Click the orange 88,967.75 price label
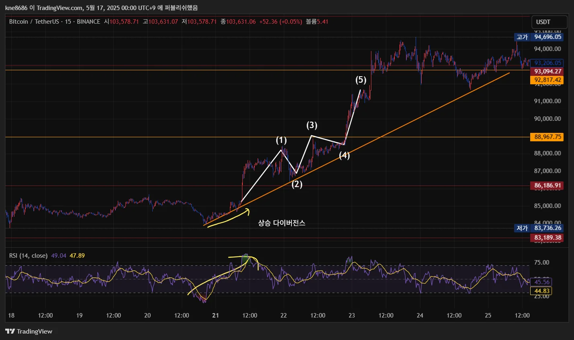Image resolution: width=574 pixels, height=340 pixels. coord(547,137)
